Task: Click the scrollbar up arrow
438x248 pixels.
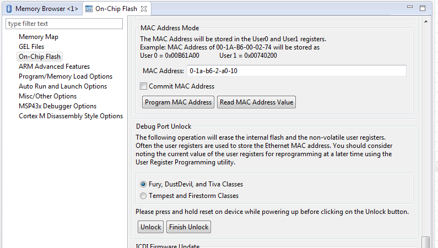Action: point(426,21)
